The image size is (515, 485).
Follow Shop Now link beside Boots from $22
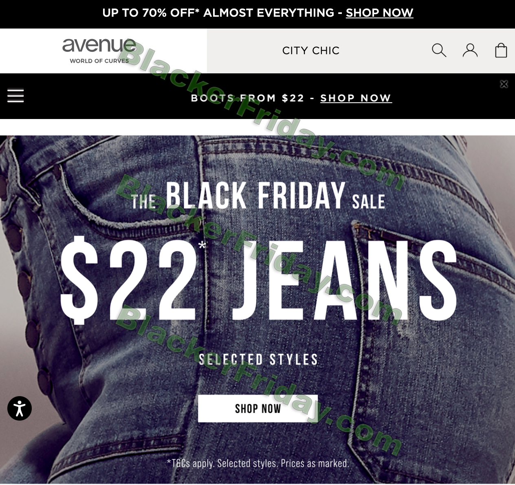(x=356, y=98)
